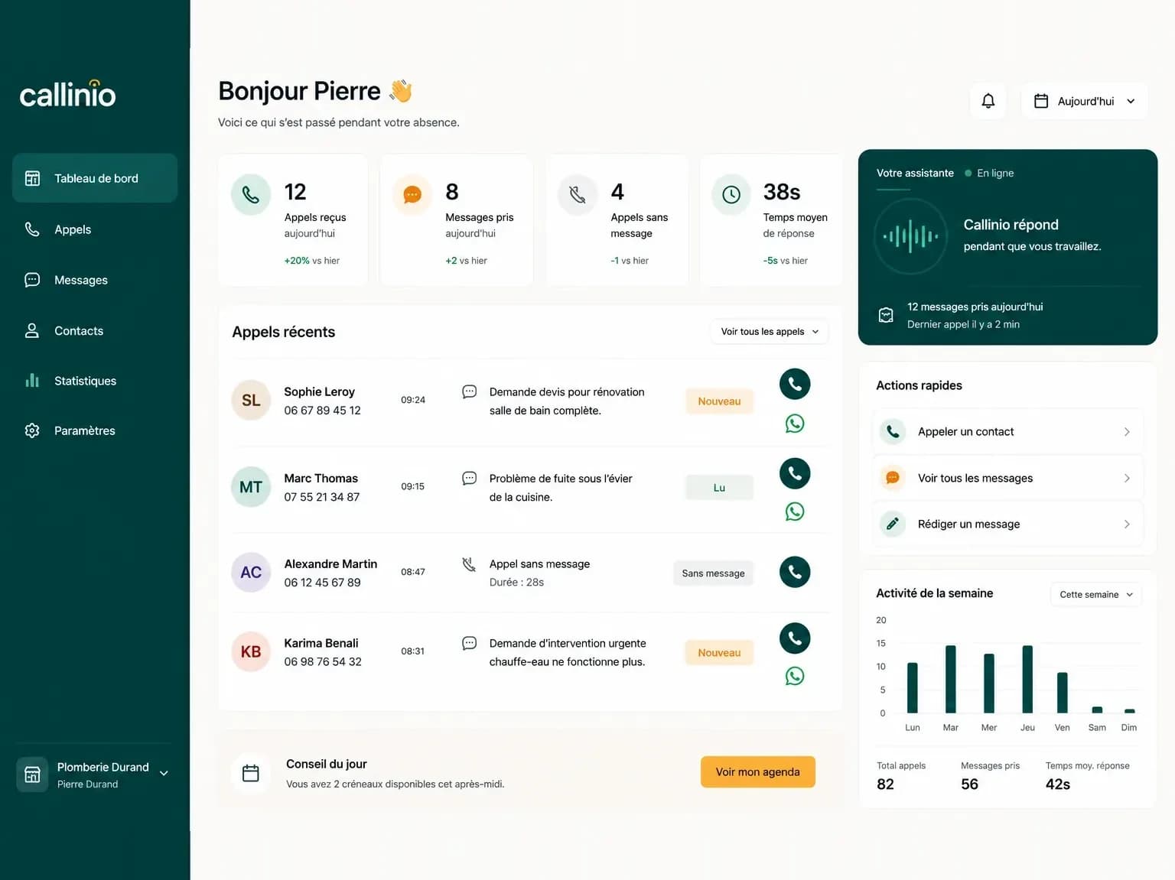
Task: Click the phone icon for Appels reçus
Action: point(251,194)
